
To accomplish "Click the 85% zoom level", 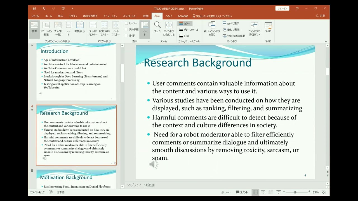I will pos(315,192).
